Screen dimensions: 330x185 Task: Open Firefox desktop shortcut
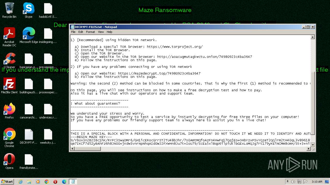pyautogui.click(x=9, y=111)
